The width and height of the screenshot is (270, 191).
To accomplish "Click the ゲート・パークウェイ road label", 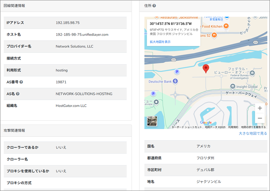I will 241,94.
